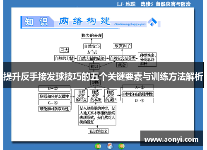This screenshot has width=207, height=150.
Task: Click the green up-arrow previous slide icon
Action: point(98,146)
